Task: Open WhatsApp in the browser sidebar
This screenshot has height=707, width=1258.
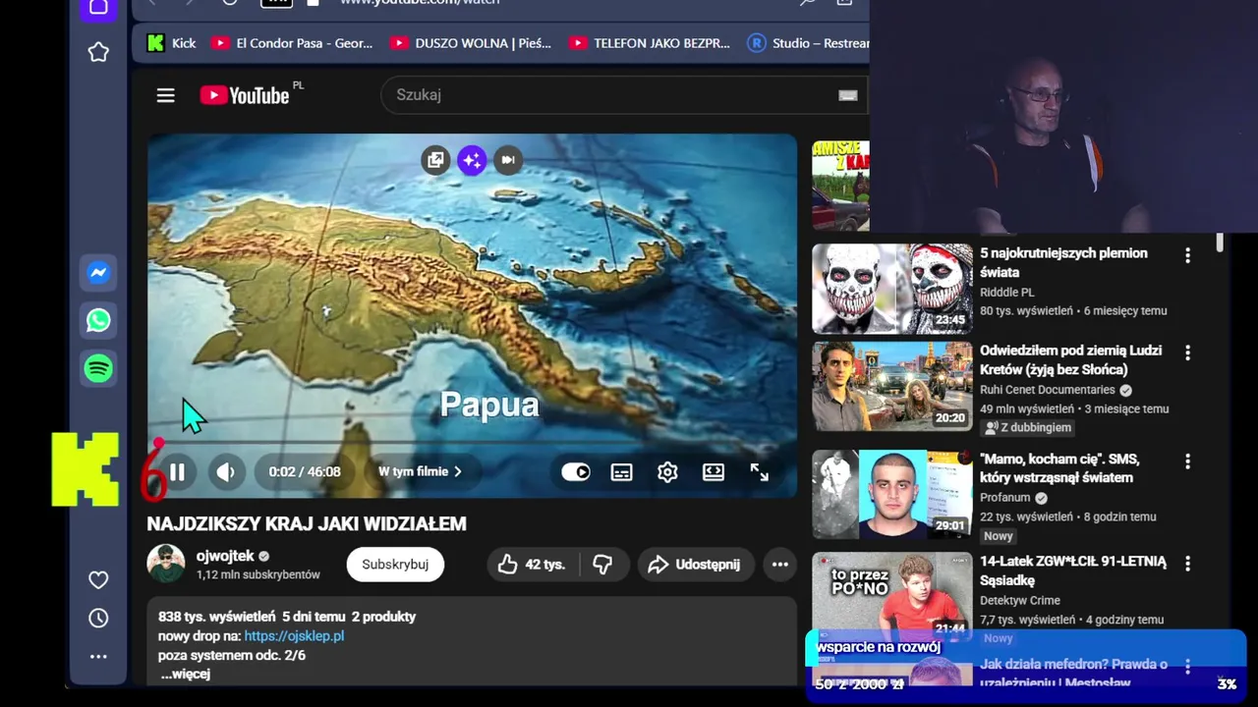Action: click(x=98, y=320)
